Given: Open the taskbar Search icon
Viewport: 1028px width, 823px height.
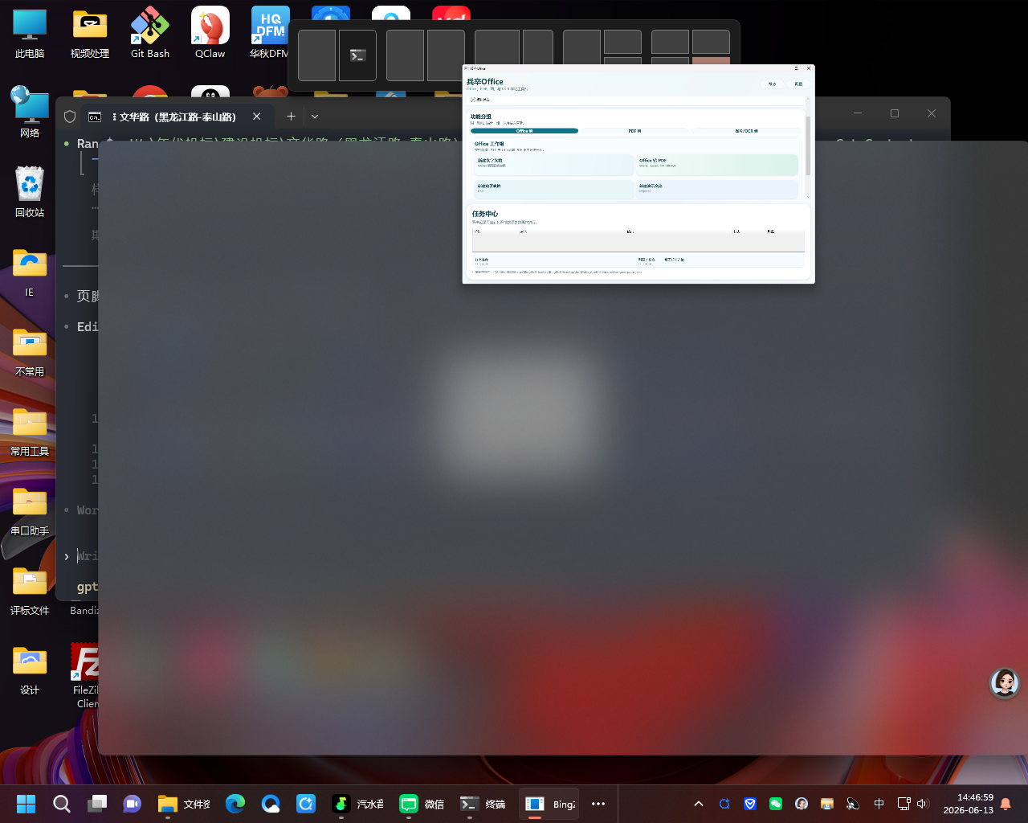Looking at the screenshot, I should click(x=62, y=804).
